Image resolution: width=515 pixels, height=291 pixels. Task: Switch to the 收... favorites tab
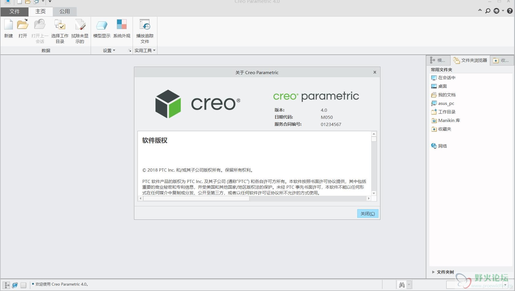click(x=502, y=60)
